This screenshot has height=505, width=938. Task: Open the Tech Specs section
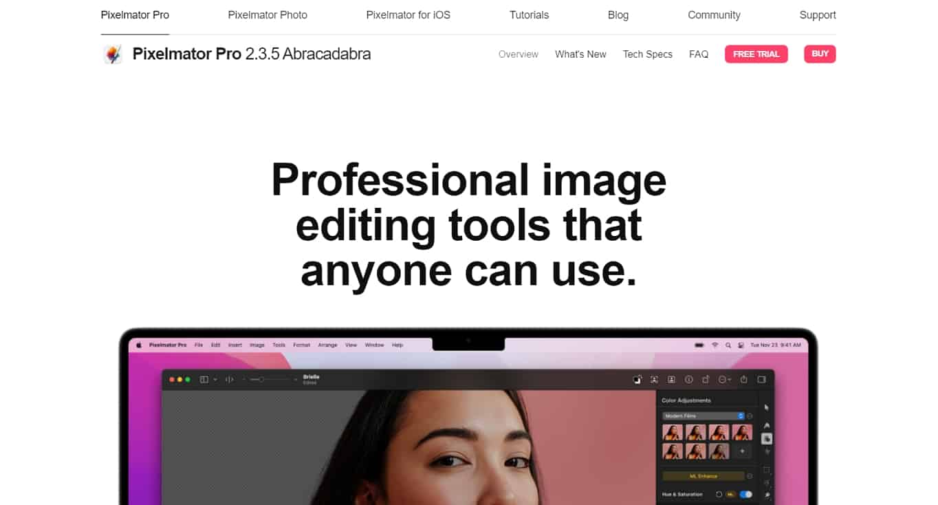[x=648, y=54]
